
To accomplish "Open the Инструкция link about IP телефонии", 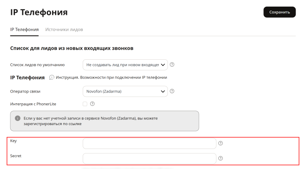I will pyautogui.click(x=111, y=77).
